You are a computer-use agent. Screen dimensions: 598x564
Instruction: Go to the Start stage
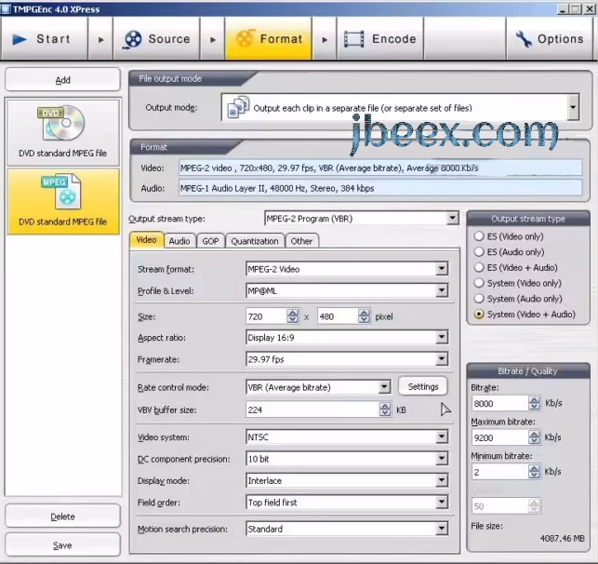pos(45,38)
